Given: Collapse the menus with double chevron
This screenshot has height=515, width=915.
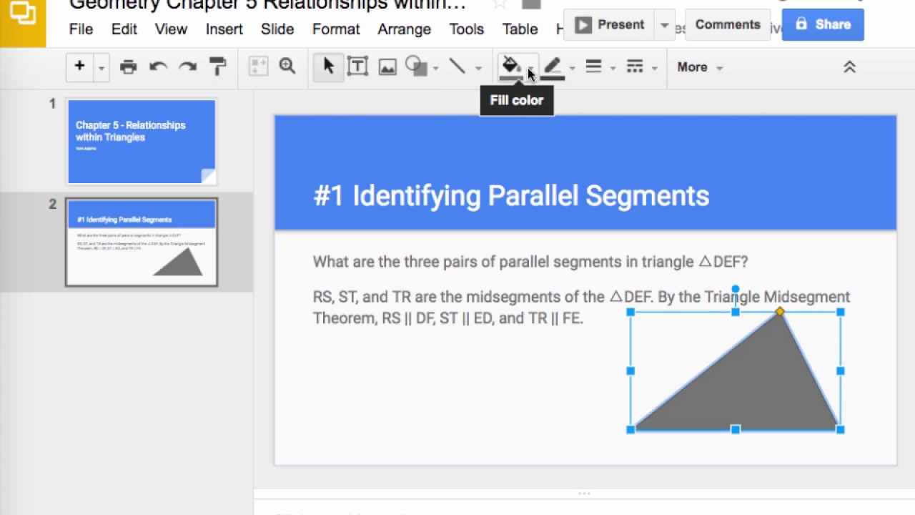Looking at the screenshot, I should pyautogui.click(x=849, y=67).
